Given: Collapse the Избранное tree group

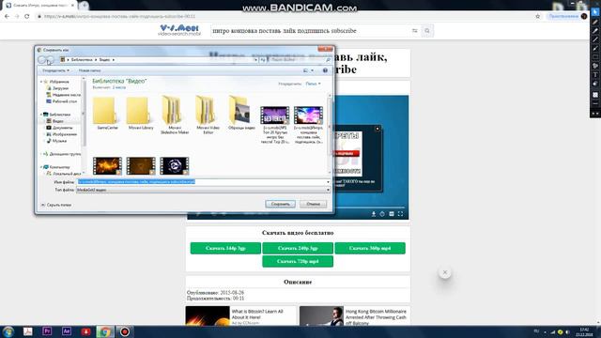Looking at the screenshot, I should [x=41, y=82].
